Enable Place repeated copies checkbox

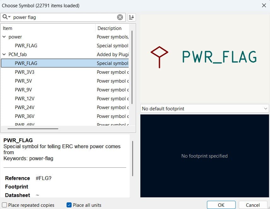coord(4,205)
